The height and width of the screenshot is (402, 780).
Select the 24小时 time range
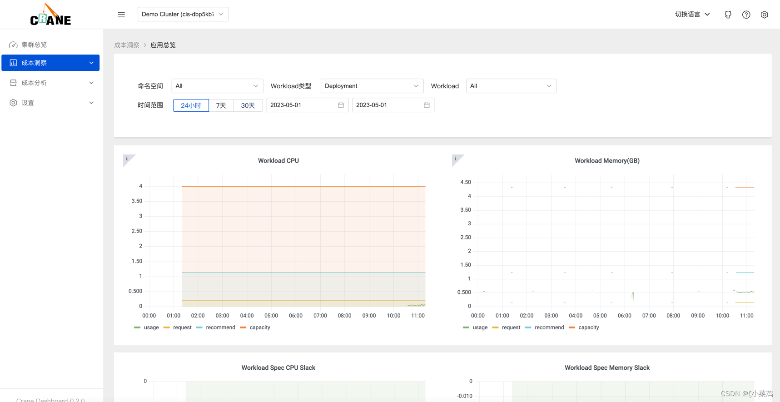pyautogui.click(x=191, y=105)
